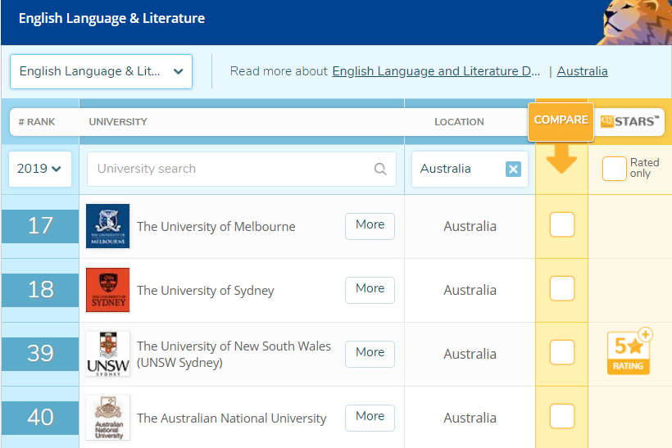The height and width of the screenshot is (448, 672).
Task: Open the English Language & Lit subject dropdown
Action: coord(101,71)
